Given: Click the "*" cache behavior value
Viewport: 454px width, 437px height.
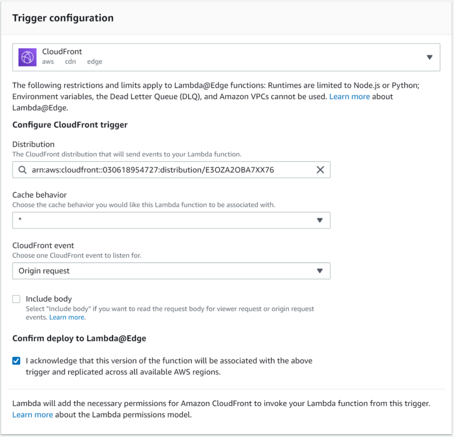Looking at the screenshot, I should (20, 221).
